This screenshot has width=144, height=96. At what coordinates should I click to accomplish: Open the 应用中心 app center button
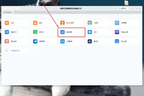point(123,9)
